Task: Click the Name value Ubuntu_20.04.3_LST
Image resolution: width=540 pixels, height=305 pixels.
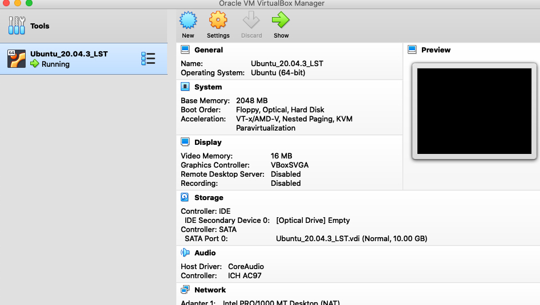Action: 287,64
